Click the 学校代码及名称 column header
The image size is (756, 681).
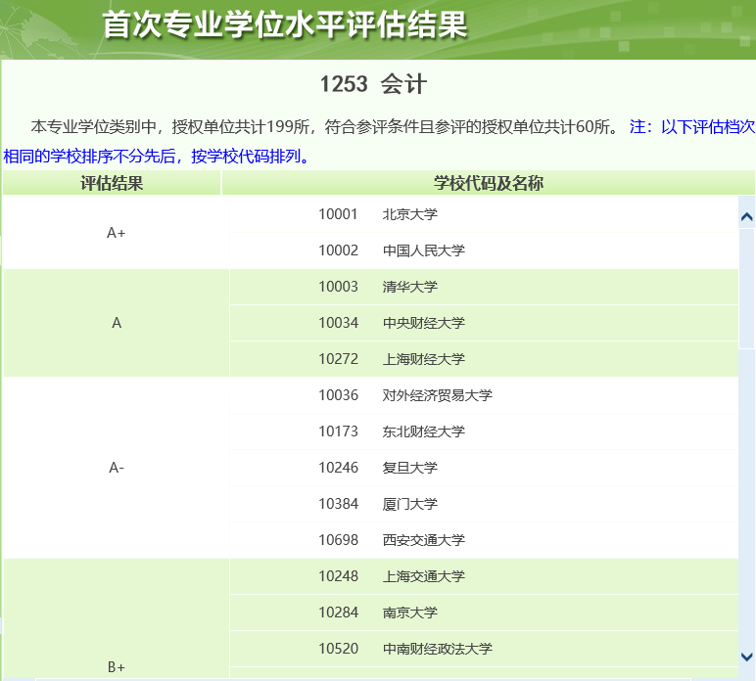(x=489, y=183)
